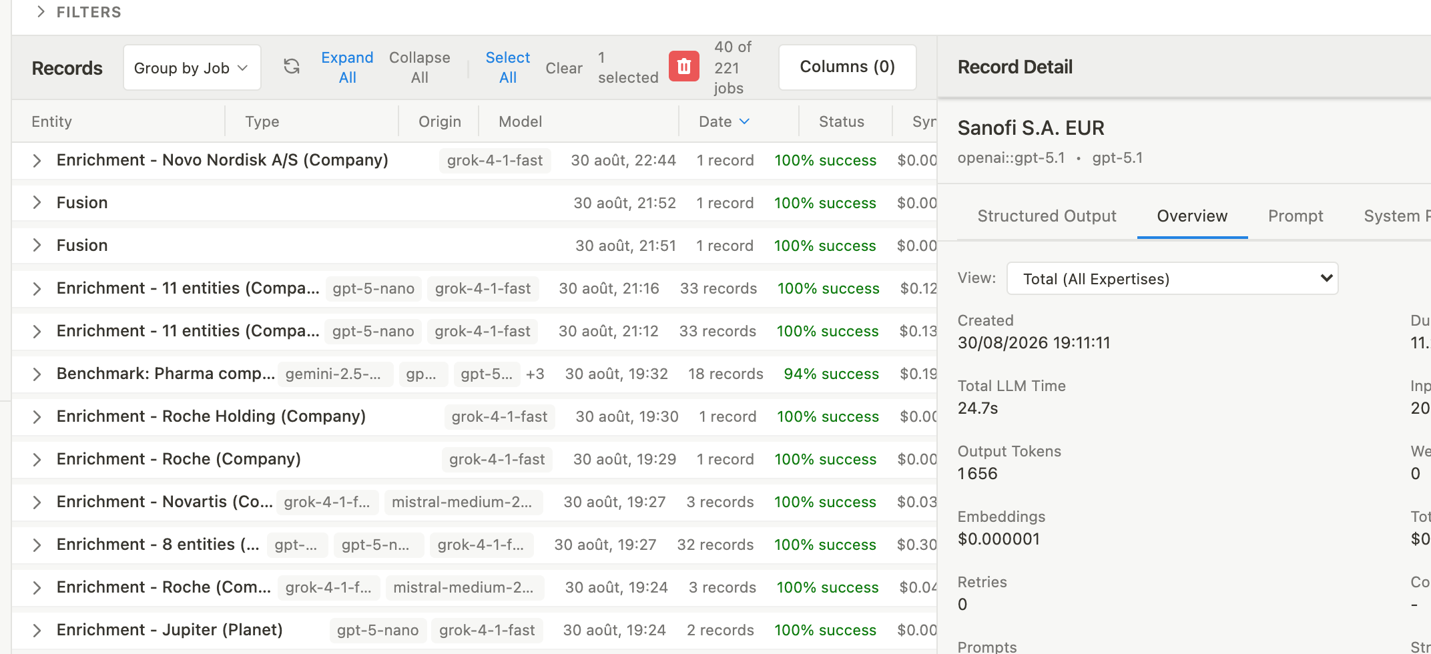The image size is (1431, 654).
Task: Click the Embeddings value $0.000001
Action: point(998,539)
